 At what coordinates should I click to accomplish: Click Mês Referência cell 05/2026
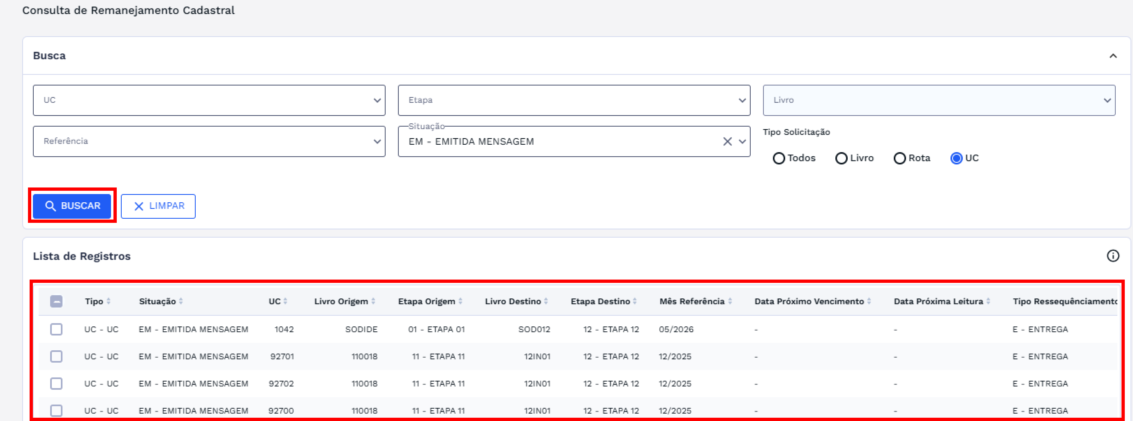(676, 329)
